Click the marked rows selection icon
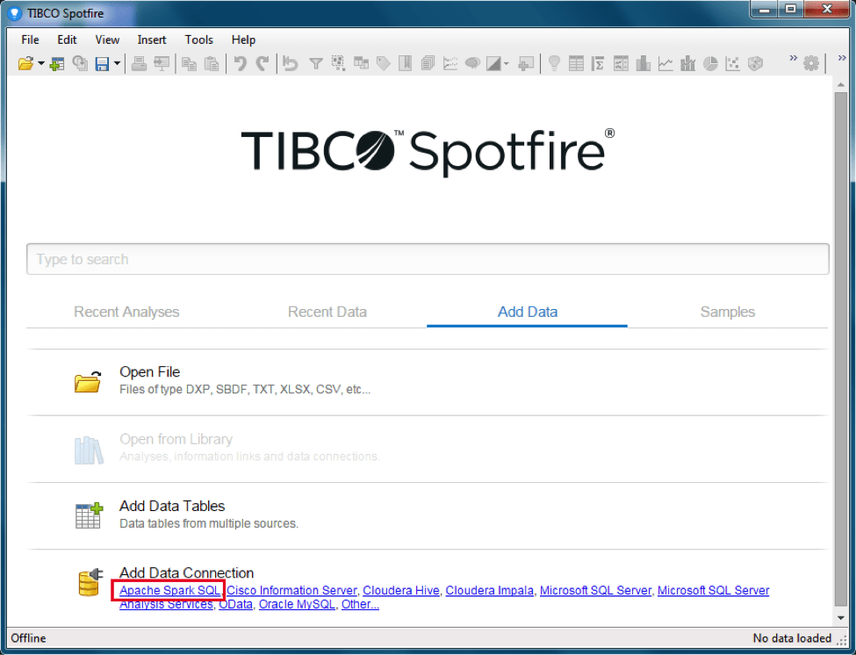Viewport: 856px width, 655px height. coord(338,64)
